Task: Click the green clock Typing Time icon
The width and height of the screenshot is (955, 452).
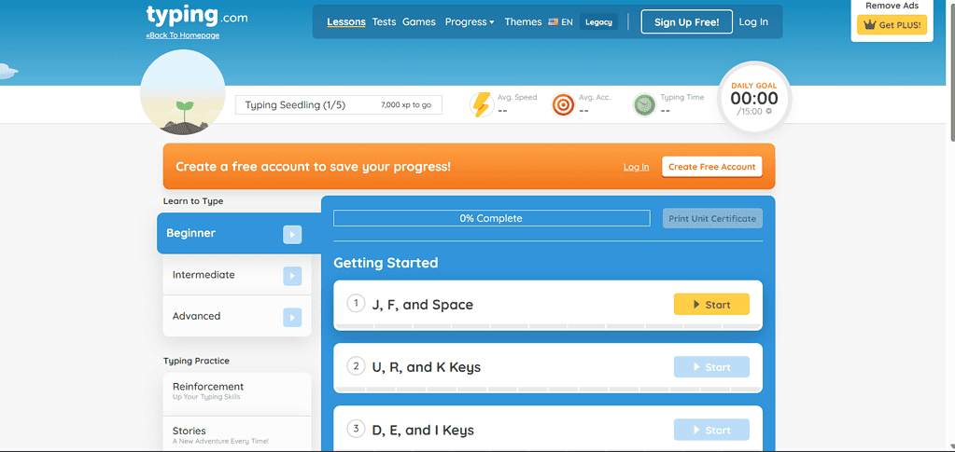Action: coord(644,104)
